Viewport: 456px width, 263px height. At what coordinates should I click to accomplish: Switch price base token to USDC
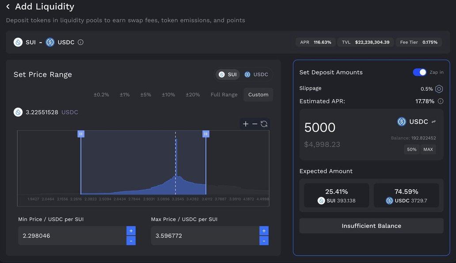click(x=256, y=74)
